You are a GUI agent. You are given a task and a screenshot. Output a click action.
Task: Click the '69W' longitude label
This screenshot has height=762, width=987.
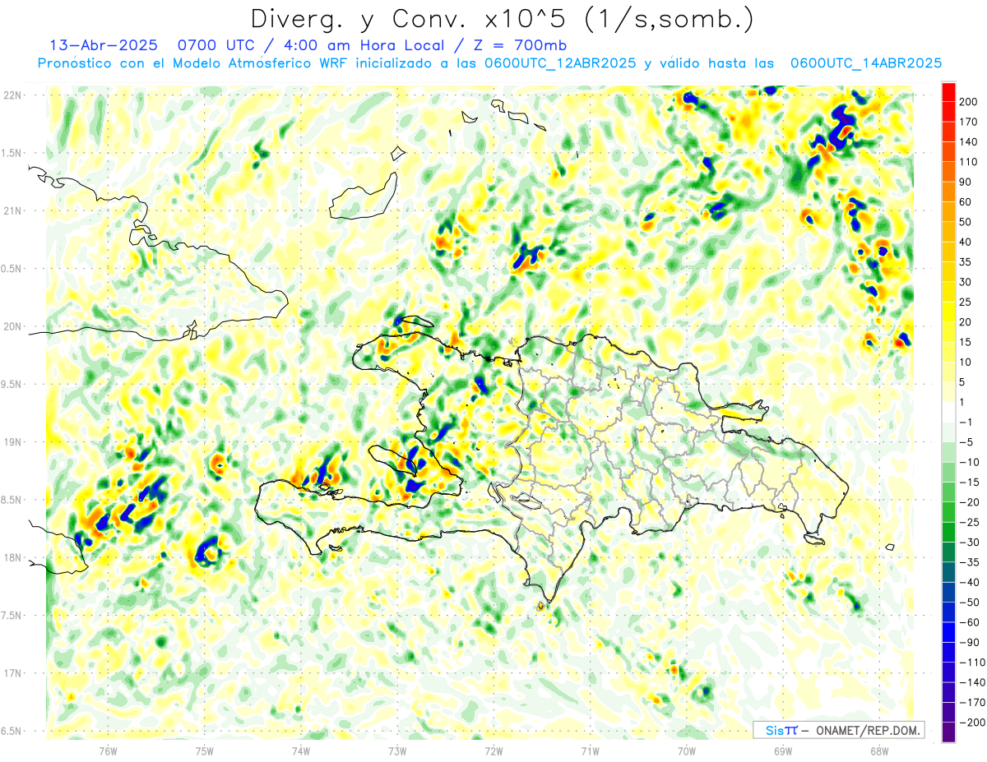pyautogui.click(x=783, y=750)
